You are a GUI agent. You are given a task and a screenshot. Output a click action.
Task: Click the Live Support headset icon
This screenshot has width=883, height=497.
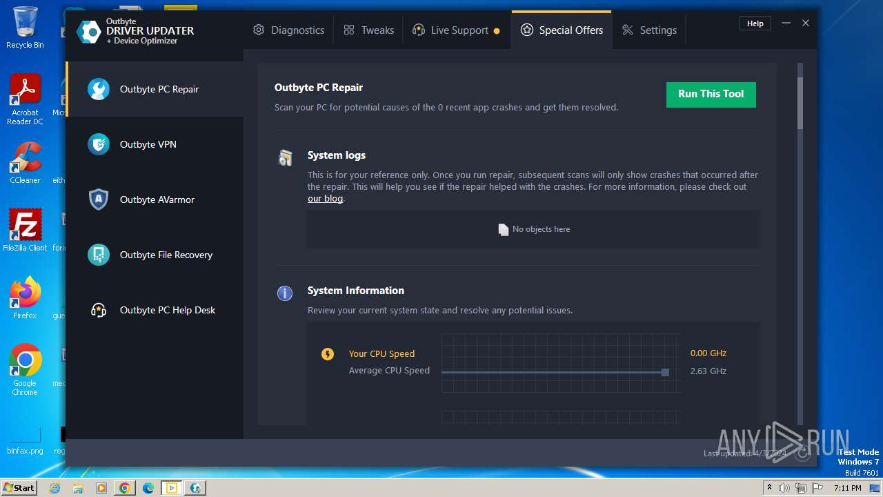(418, 30)
